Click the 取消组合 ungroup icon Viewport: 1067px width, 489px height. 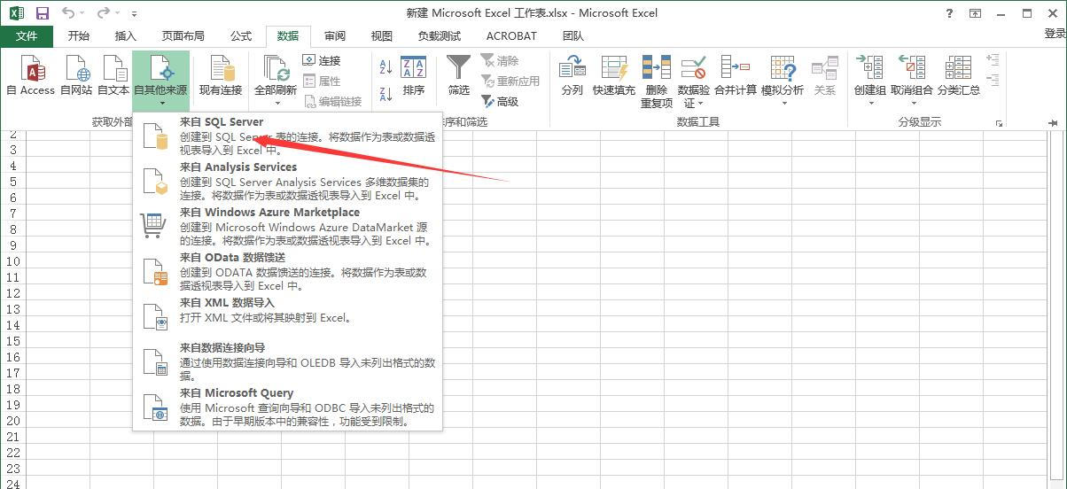912,69
